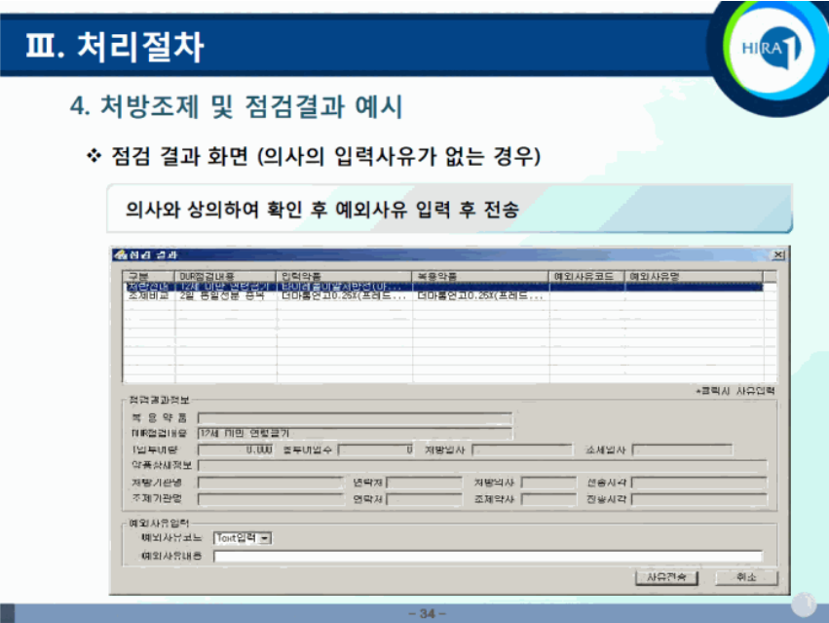
Task: Click the 구분 column header
Action: [x=148, y=276]
